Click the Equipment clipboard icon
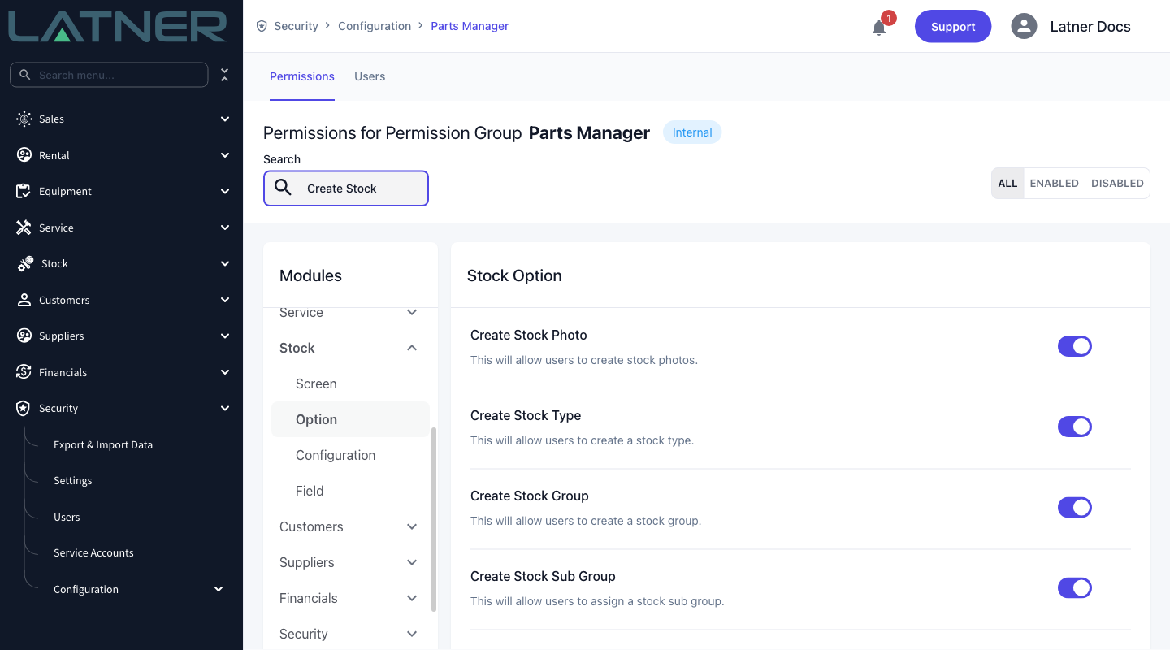Image resolution: width=1170 pixels, height=650 pixels. [x=24, y=191]
